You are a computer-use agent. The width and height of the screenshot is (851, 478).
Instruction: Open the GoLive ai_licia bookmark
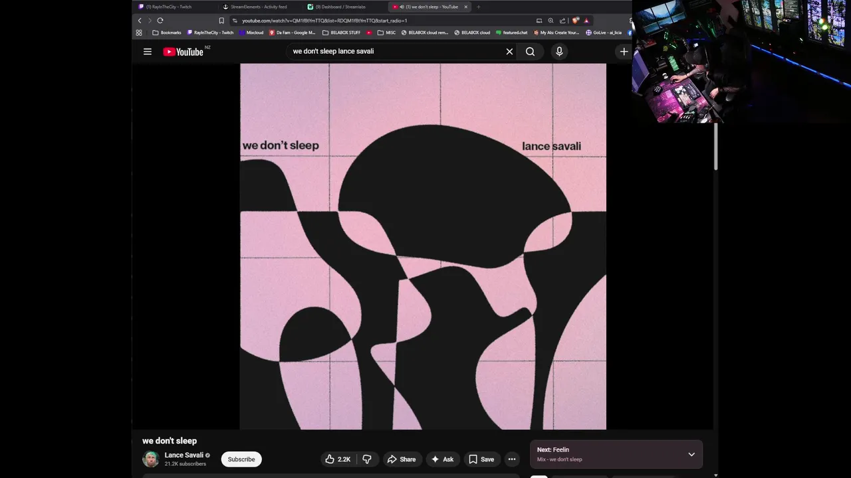click(x=604, y=33)
